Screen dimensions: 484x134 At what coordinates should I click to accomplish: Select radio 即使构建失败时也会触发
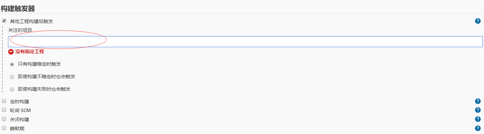coord(12,89)
